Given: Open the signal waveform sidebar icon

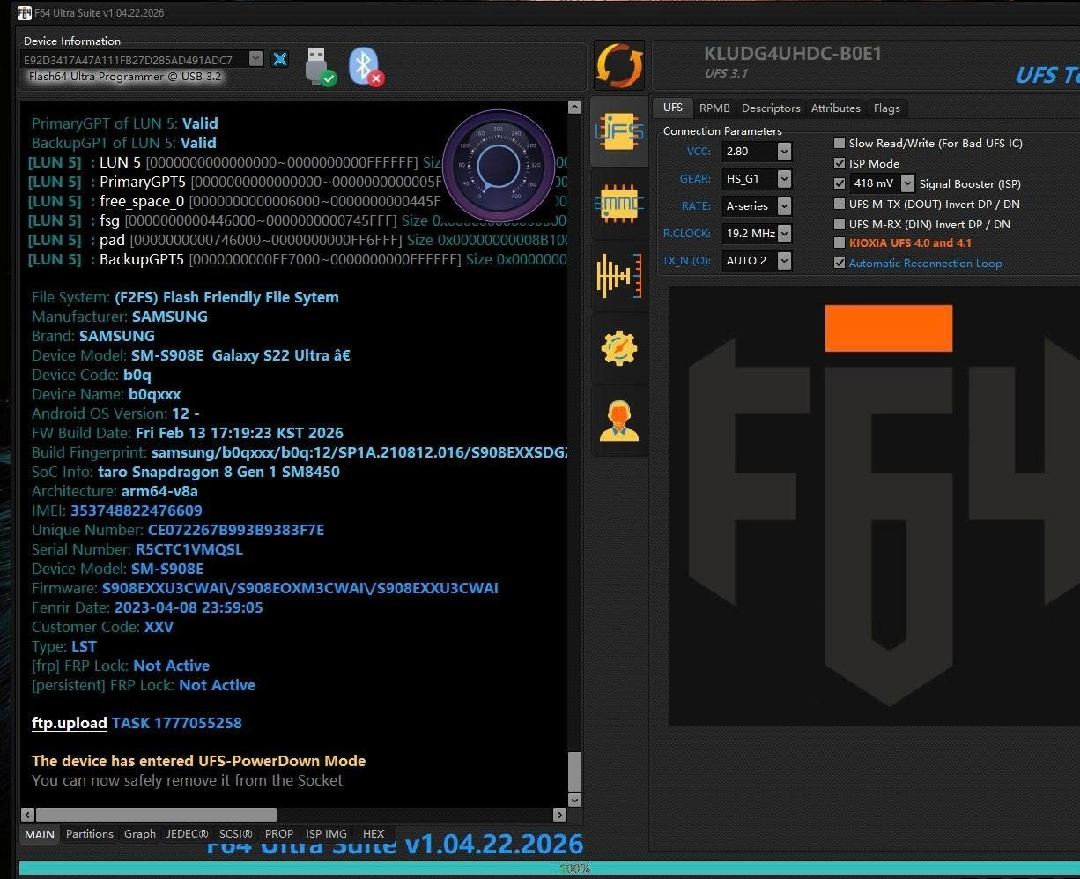Looking at the screenshot, I should point(619,276).
